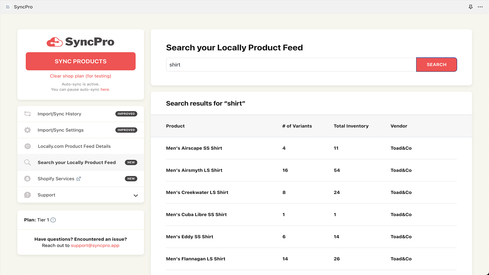Click the Locally.com Product Feed Details icon
The width and height of the screenshot is (489, 275).
[x=27, y=146]
